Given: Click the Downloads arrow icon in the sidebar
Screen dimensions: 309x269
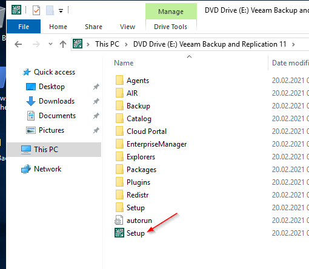Looking at the screenshot, I should pyautogui.click(x=31, y=101).
